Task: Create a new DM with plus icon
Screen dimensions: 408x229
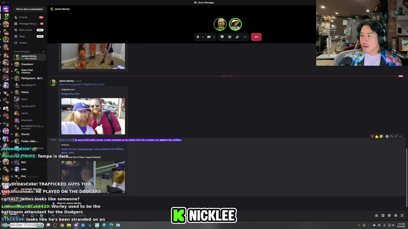Action: [43, 52]
